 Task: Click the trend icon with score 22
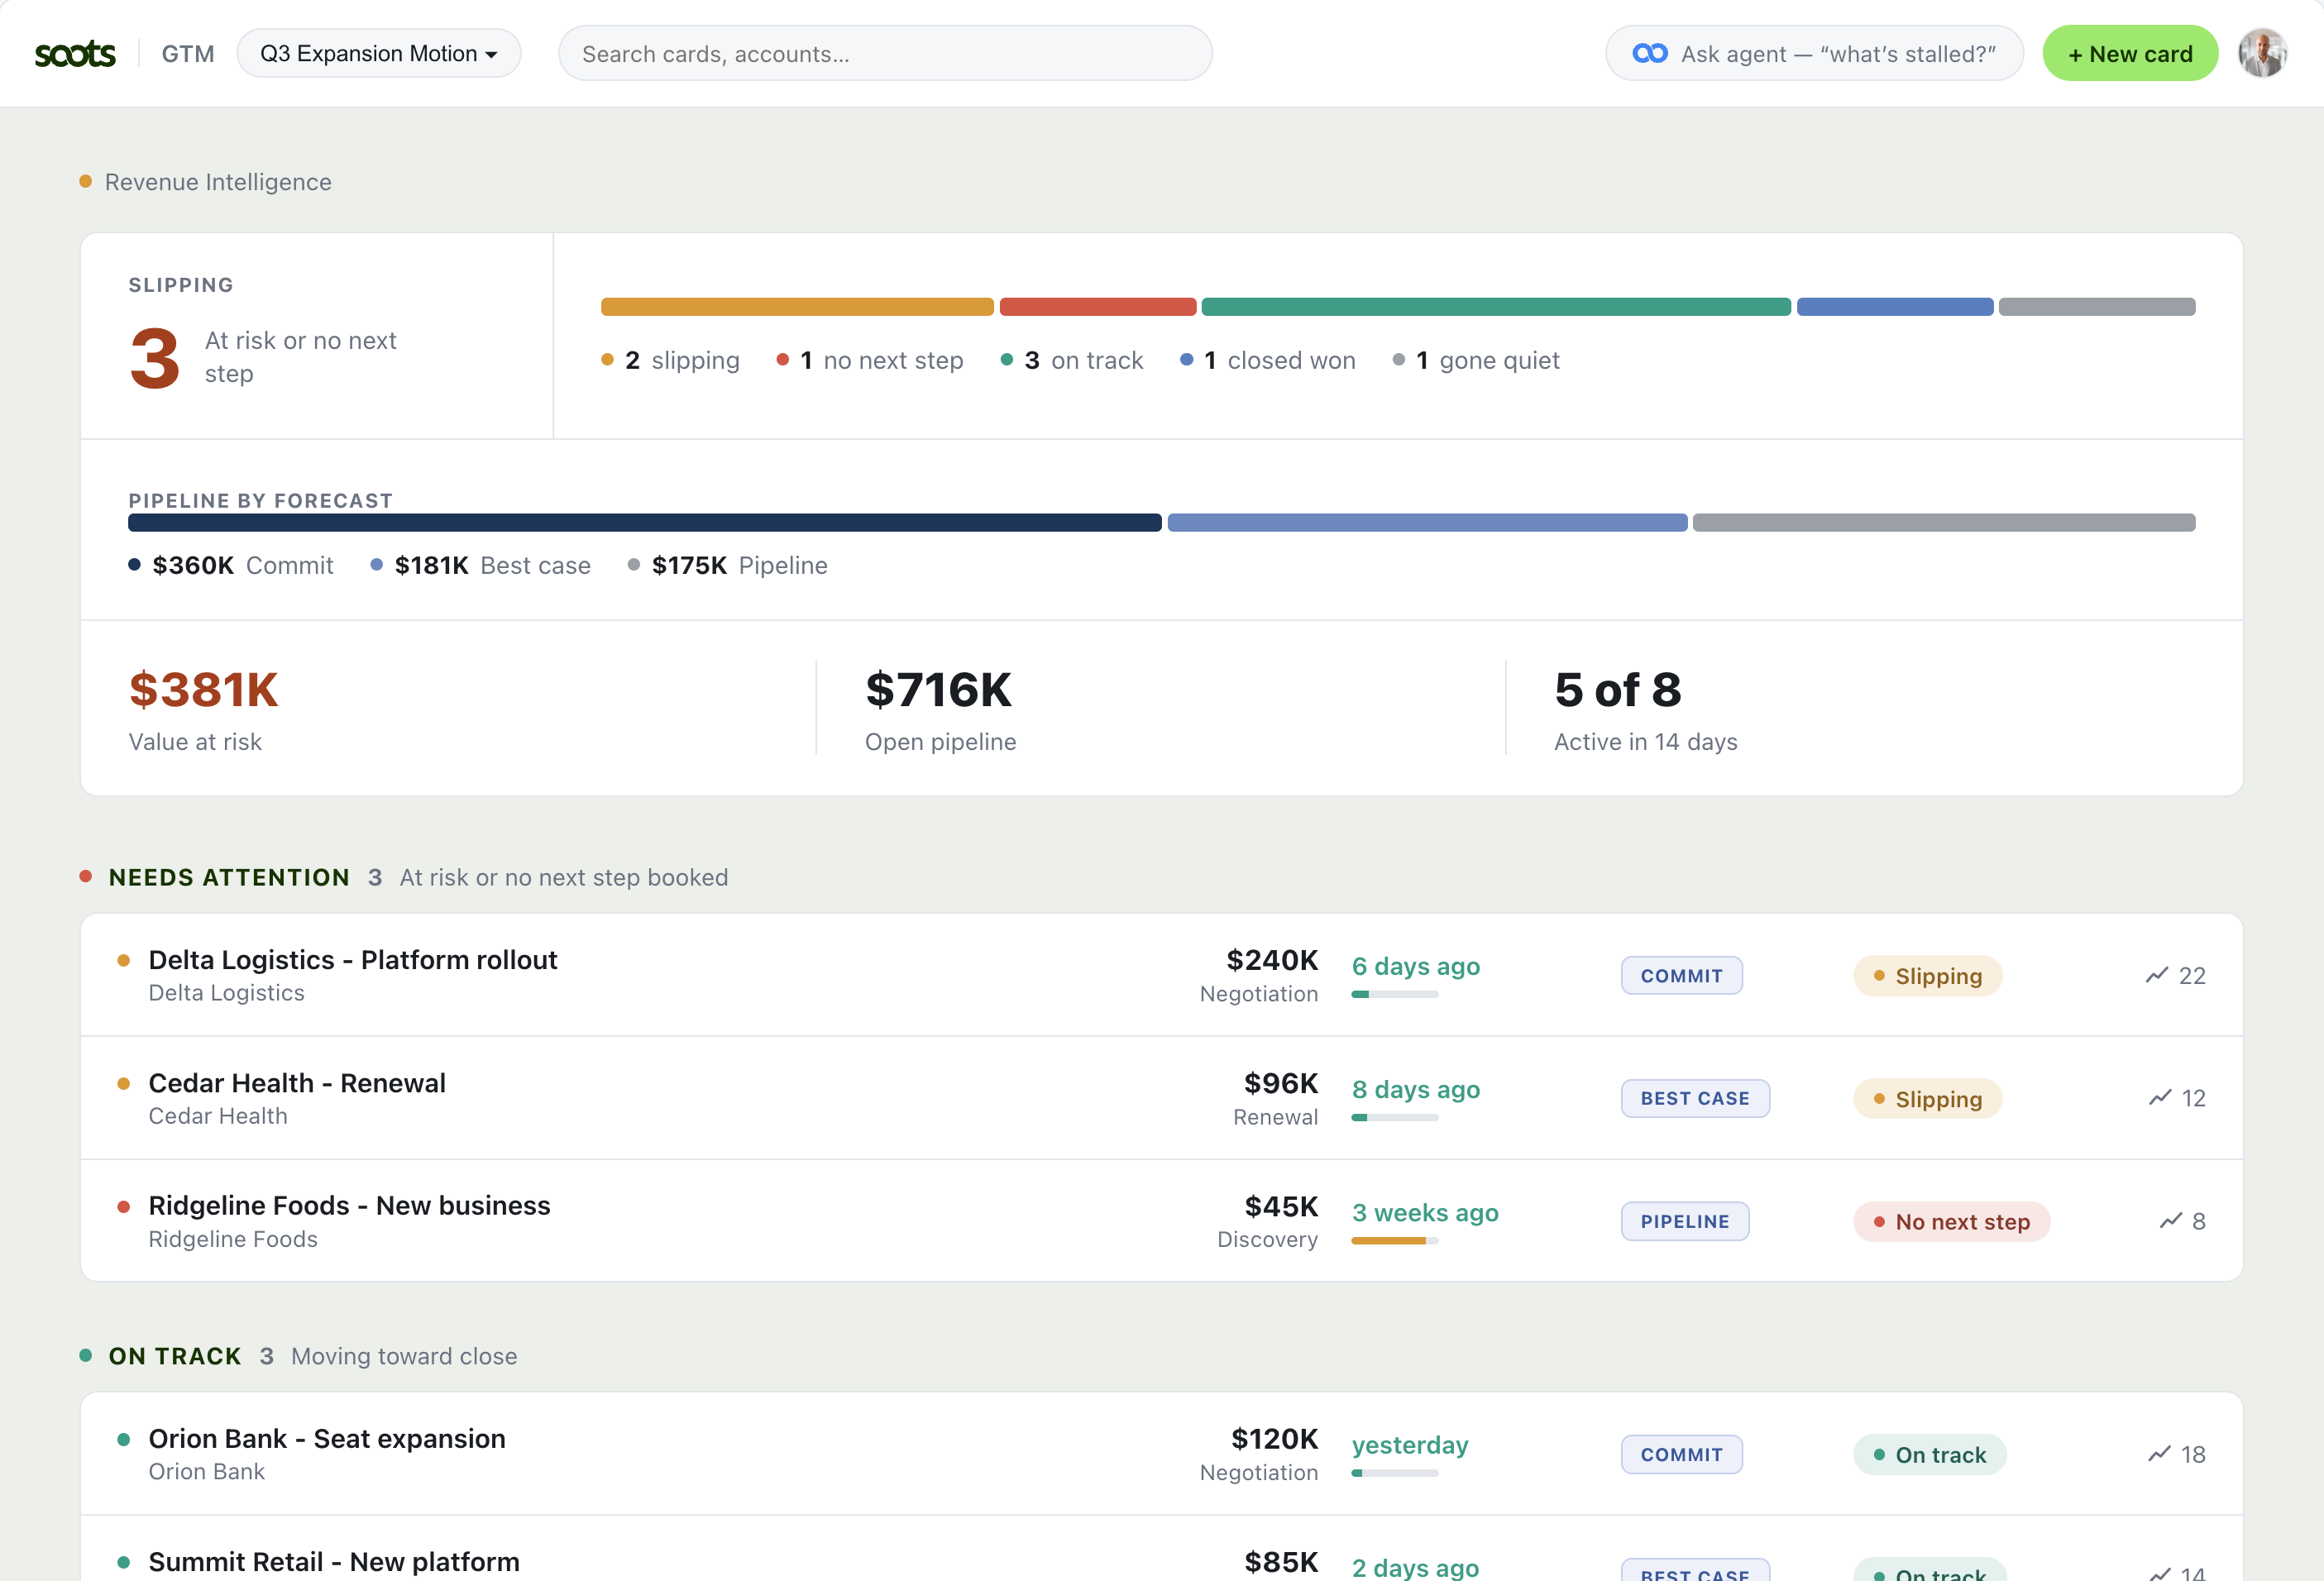coord(2157,975)
